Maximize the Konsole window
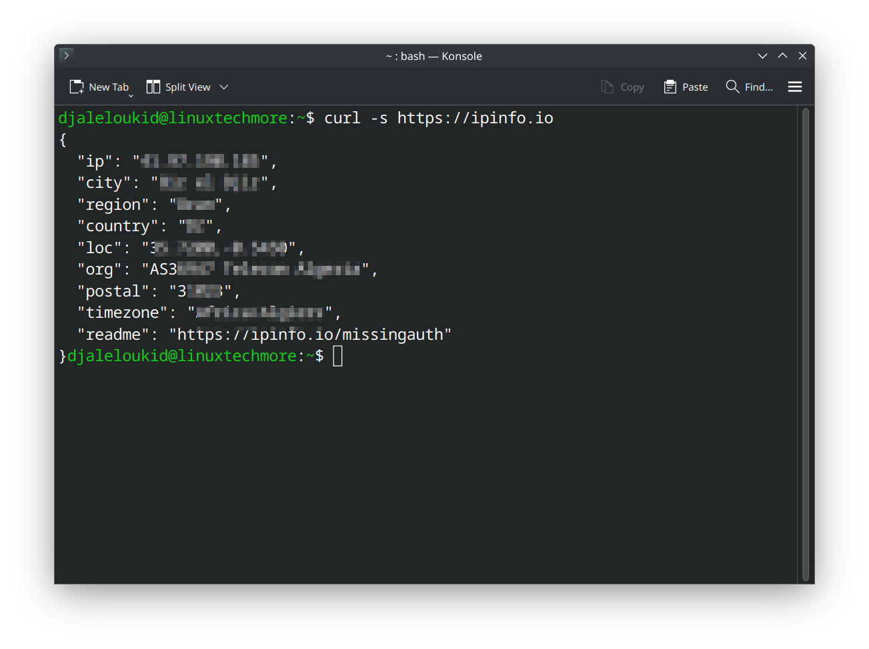 pos(782,56)
